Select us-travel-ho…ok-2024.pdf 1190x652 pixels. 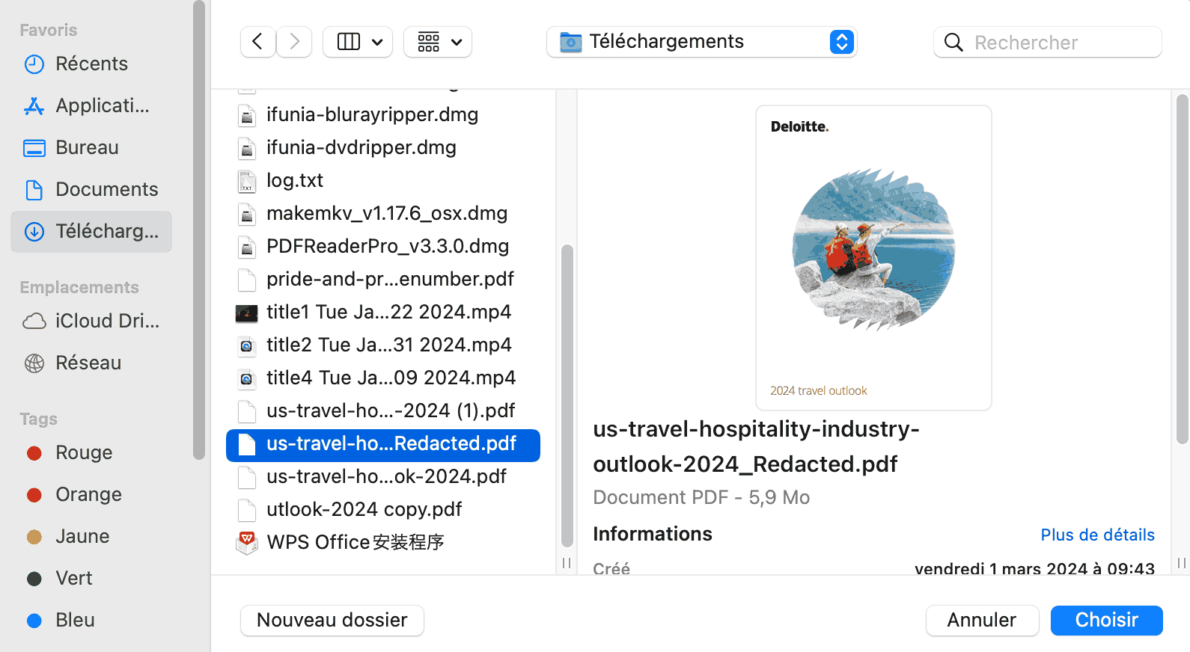[x=383, y=476]
